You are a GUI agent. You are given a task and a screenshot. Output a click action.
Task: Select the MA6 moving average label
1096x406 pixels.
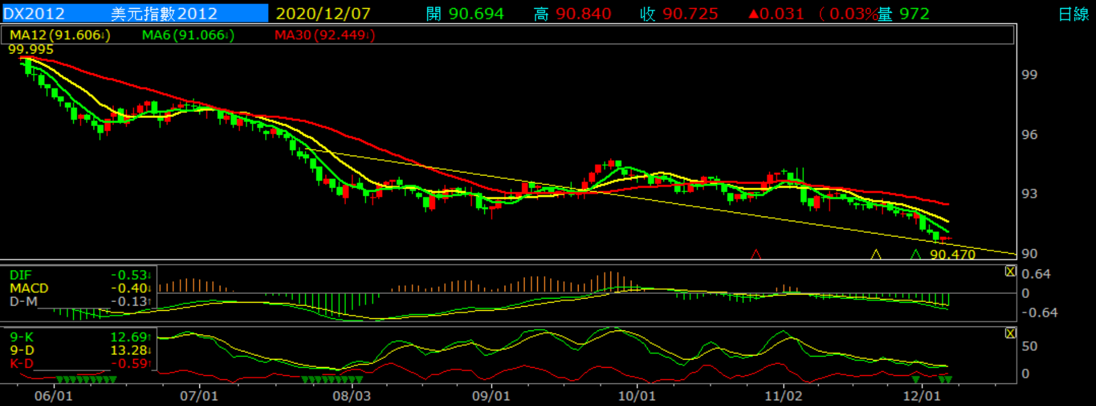[x=188, y=35]
